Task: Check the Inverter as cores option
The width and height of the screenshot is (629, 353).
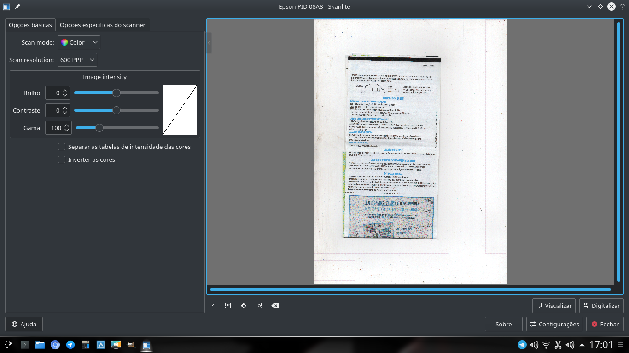Action: tap(62, 159)
